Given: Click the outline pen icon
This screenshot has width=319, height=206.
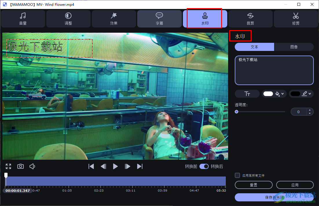Looking at the screenshot, I should tap(304, 94).
